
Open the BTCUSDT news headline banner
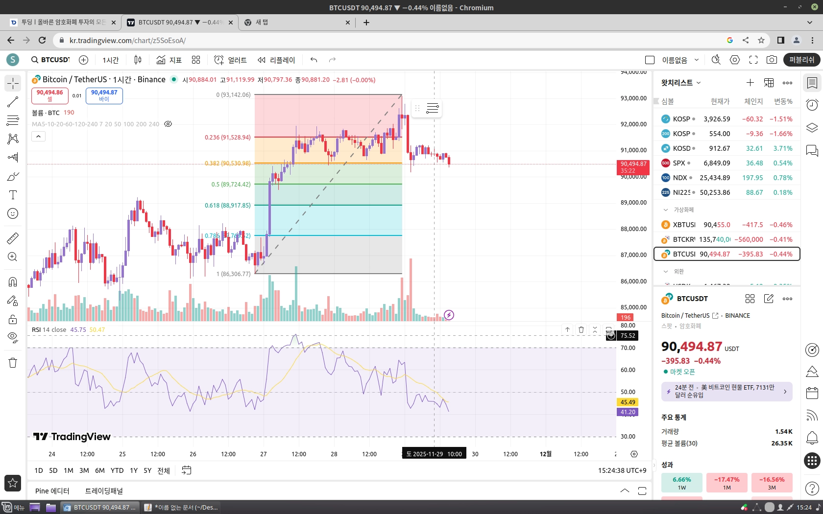727,391
